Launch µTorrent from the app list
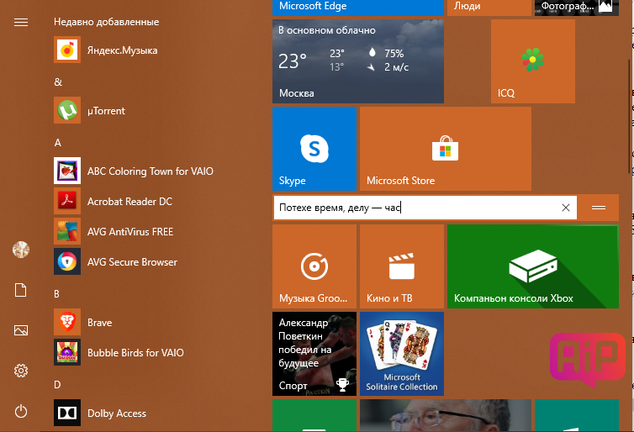The image size is (634, 432). tap(106, 111)
